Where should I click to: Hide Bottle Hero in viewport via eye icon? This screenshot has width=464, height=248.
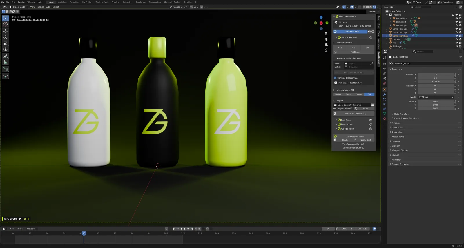[456, 18]
